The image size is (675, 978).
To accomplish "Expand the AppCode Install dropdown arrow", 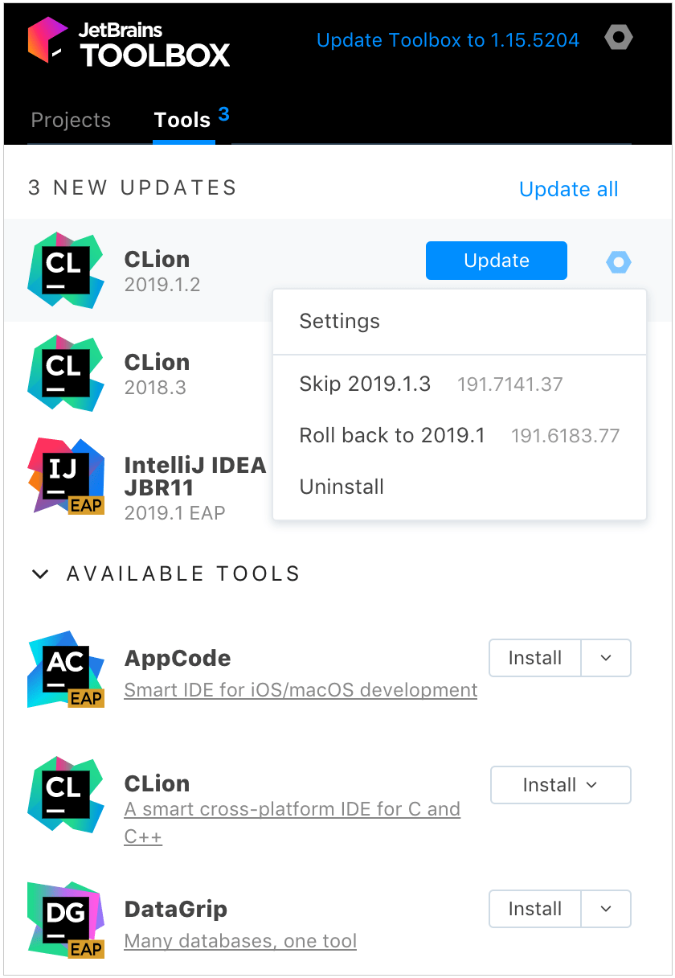I will (x=606, y=658).
